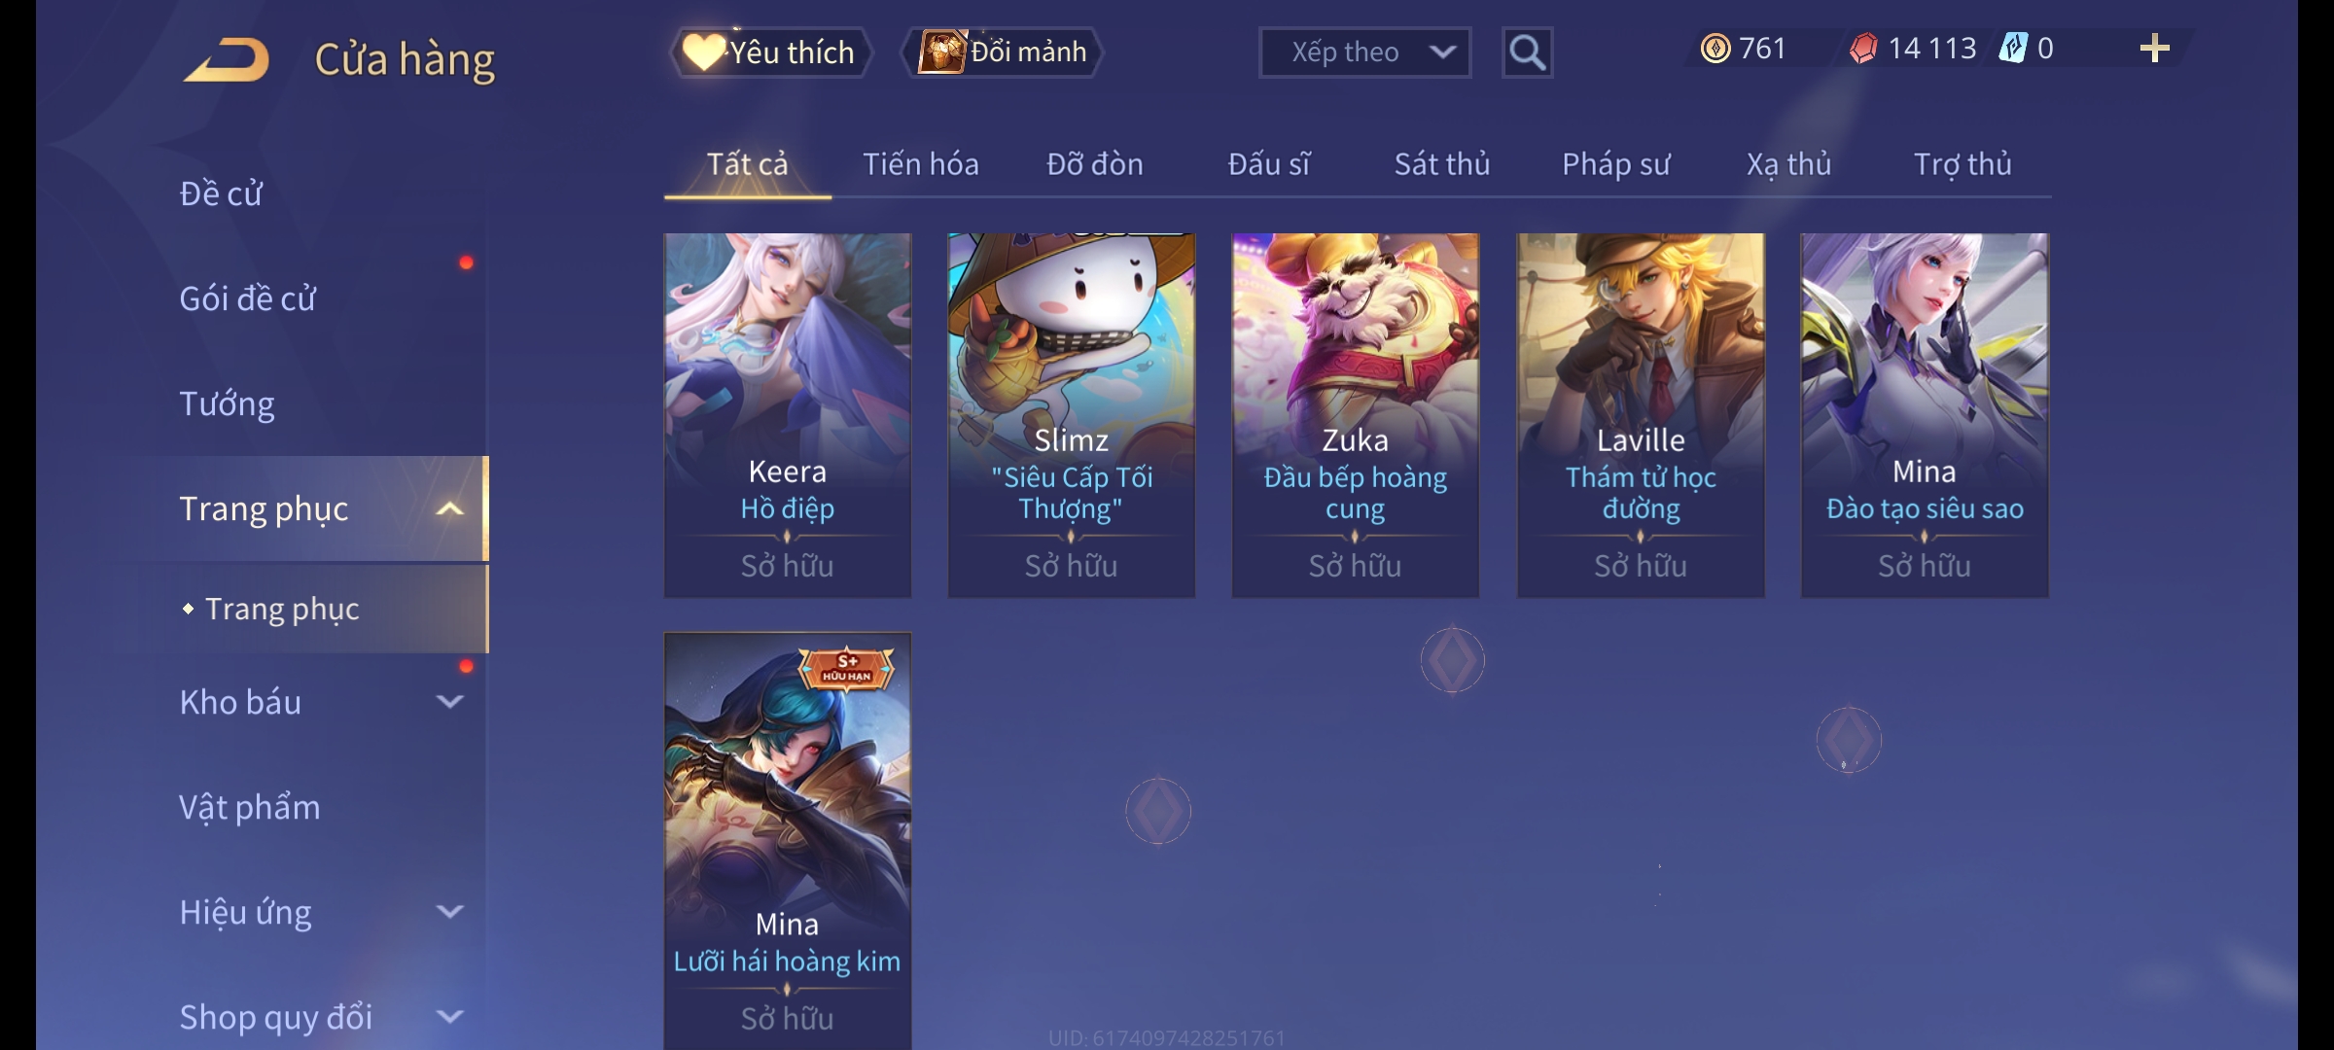2334x1050 pixels.
Task: Tap the red gem currency icon
Action: point(1863,49)
